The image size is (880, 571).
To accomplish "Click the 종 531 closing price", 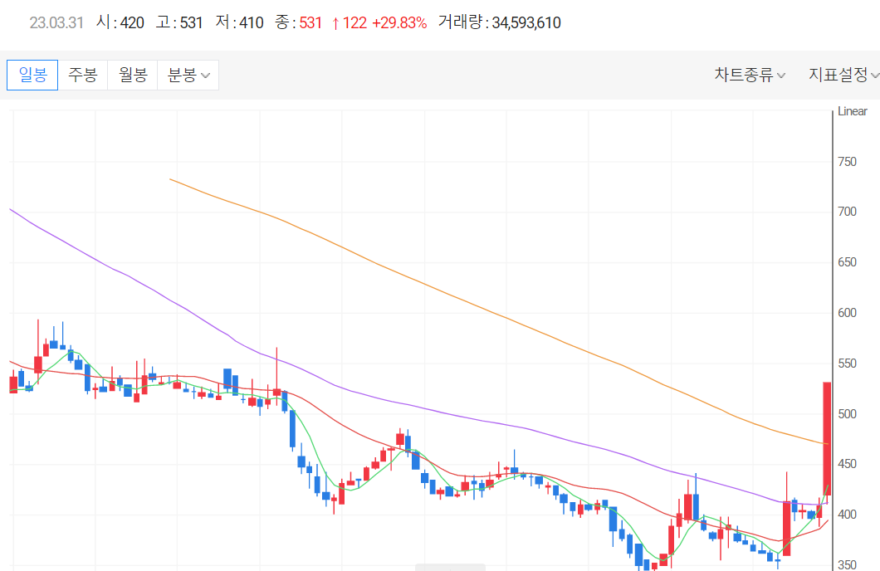I will [x=299, y=22].
